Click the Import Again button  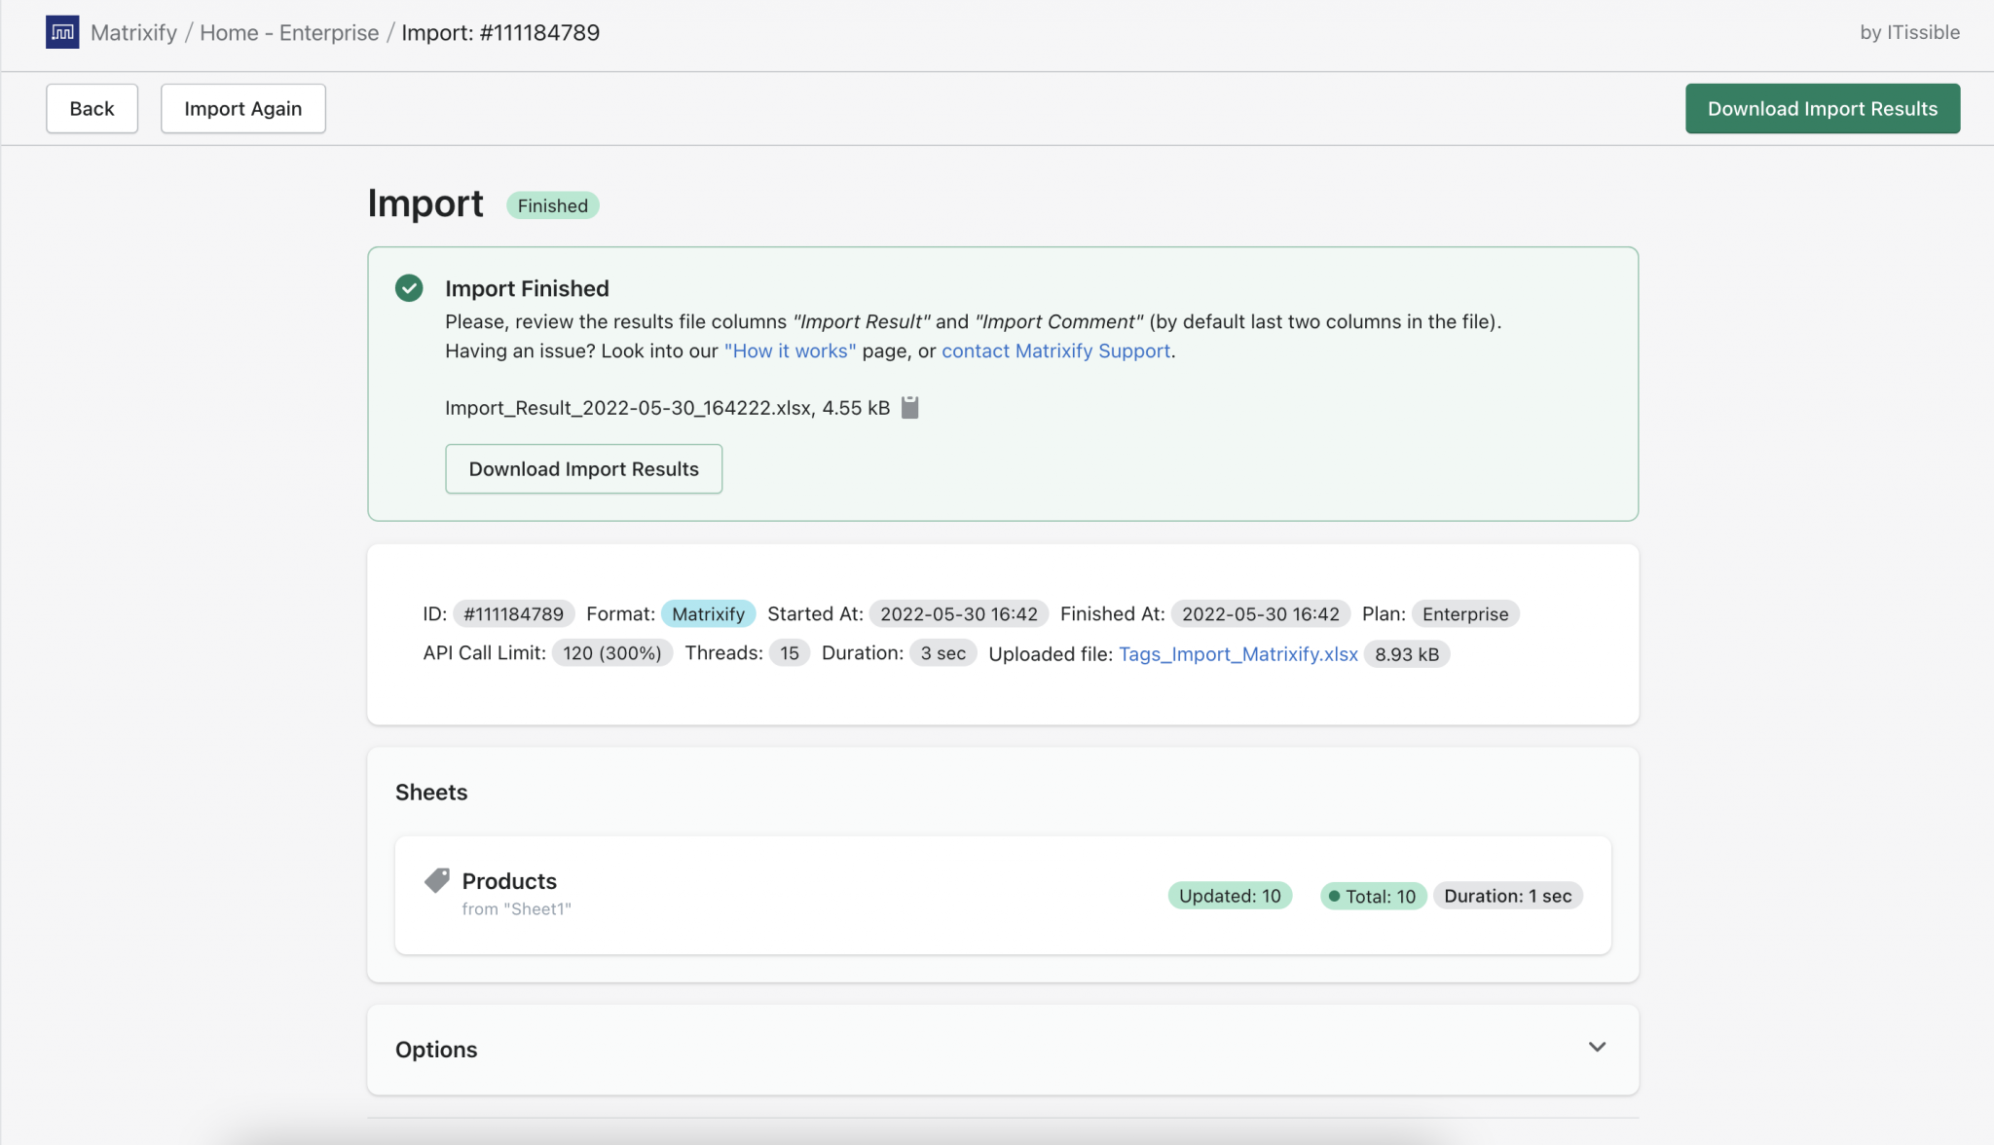click(242, 108)
